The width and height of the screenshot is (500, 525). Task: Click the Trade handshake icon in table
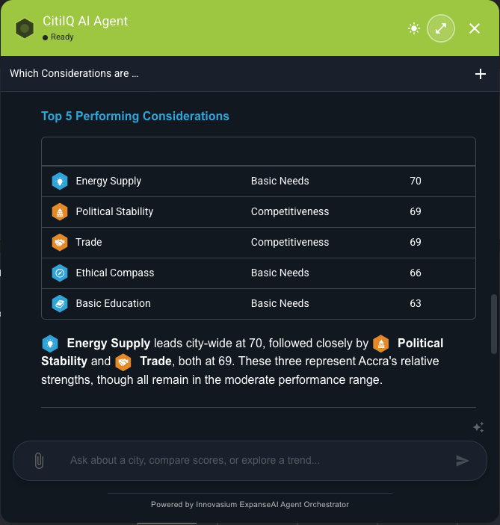pos(60,243)
